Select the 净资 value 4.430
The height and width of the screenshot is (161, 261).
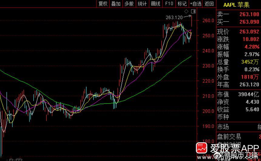(252, 102)
